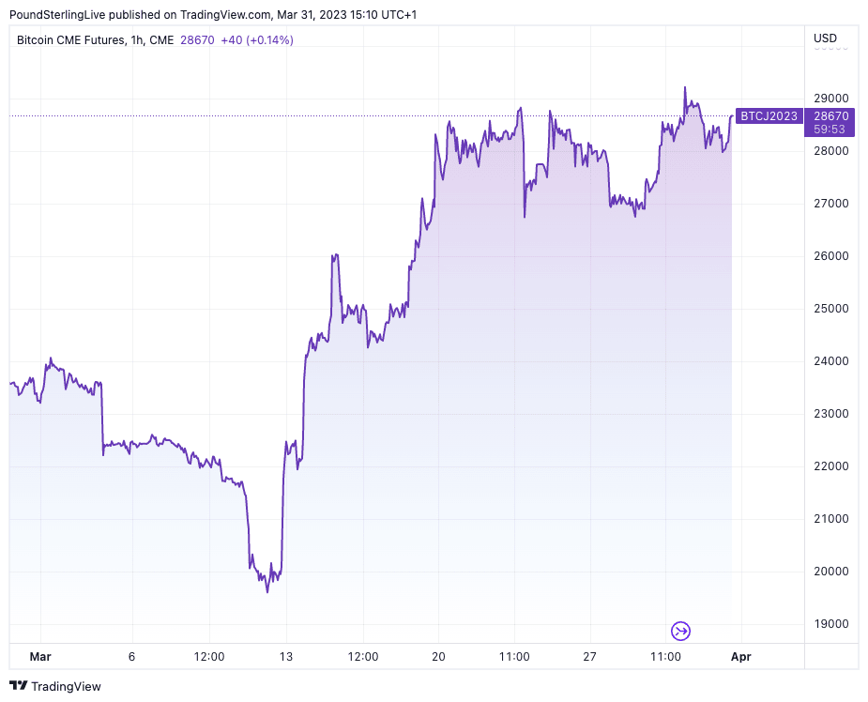Viewport: 868px width, 702px height.
Task: Click the 27 date marker on the time axis
Action: coord(590,657)
